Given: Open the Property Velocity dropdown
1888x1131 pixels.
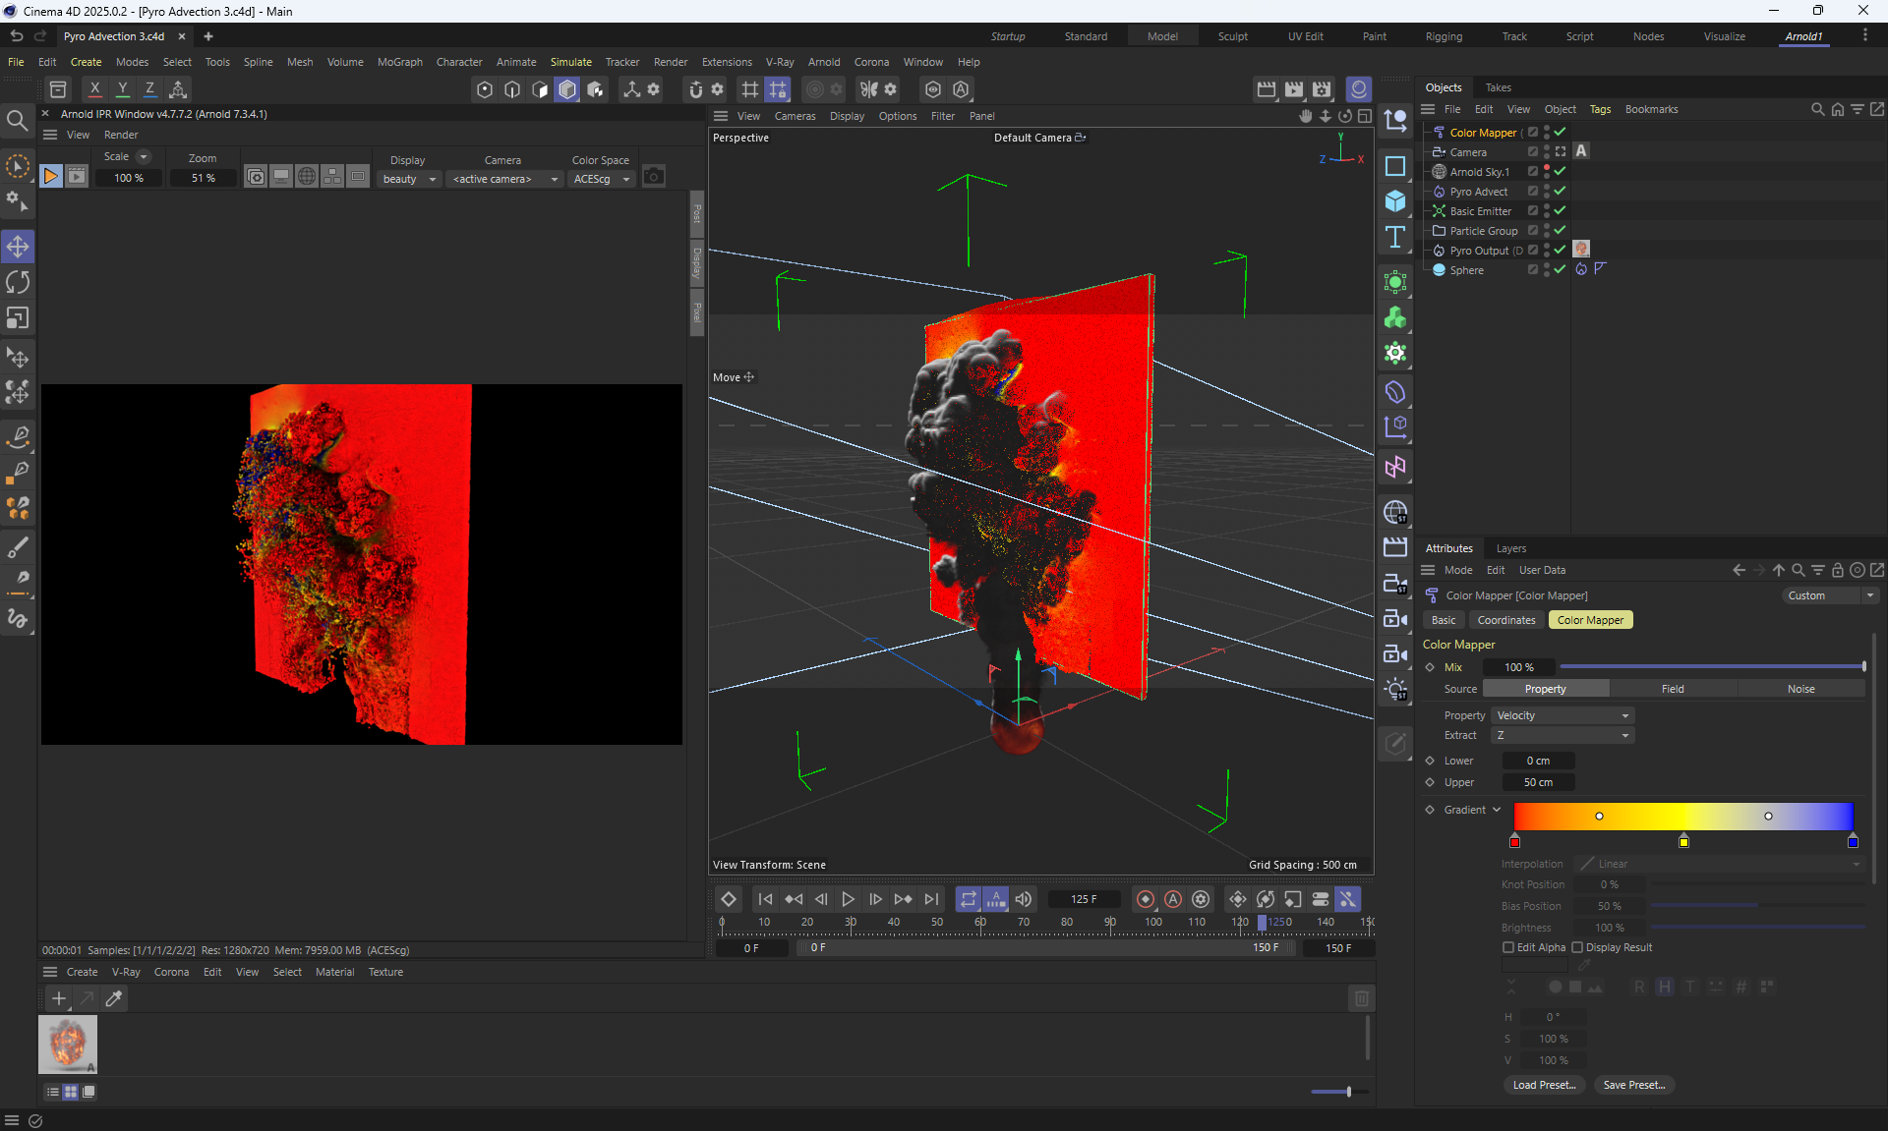Looking at the screenshot, I should coord(1563,715).
